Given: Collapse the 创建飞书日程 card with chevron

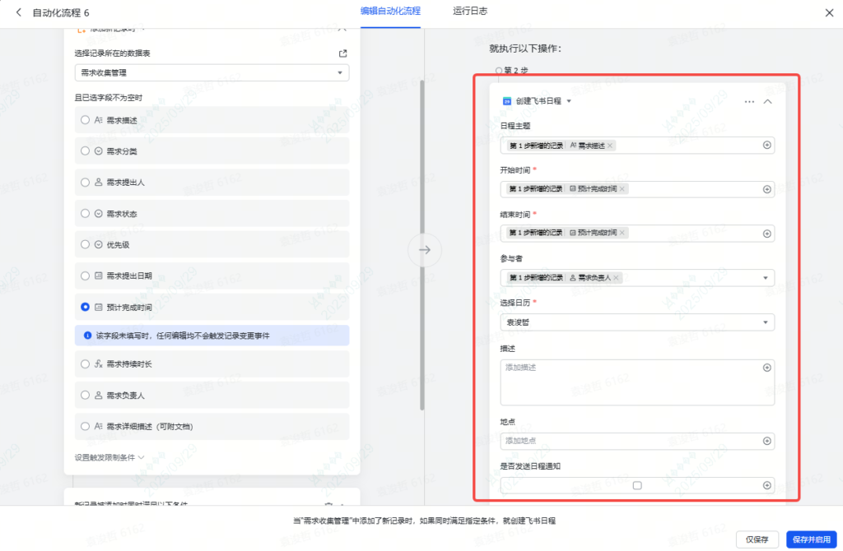Looking at the screenshot, I should click(x=767, y=101).
